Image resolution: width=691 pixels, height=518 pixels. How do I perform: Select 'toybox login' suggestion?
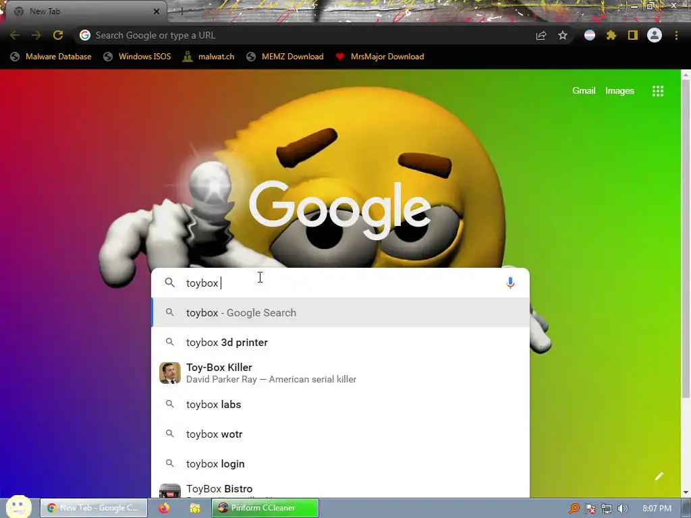(x=340, y=464)
